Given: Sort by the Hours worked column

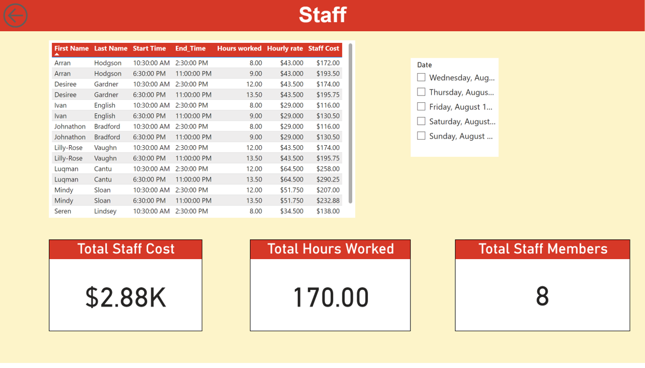Looking at the screenshot, I should tap(239, 49).
